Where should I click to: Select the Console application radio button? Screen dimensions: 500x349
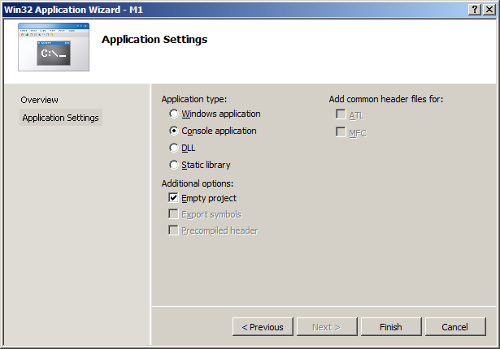coord(174,131)
